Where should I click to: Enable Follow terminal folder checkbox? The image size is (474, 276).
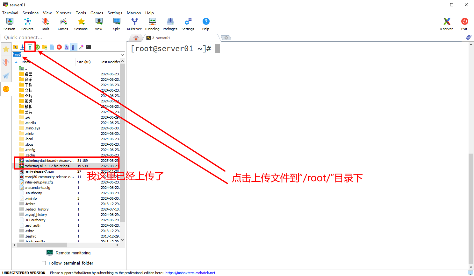click(44, 263)
